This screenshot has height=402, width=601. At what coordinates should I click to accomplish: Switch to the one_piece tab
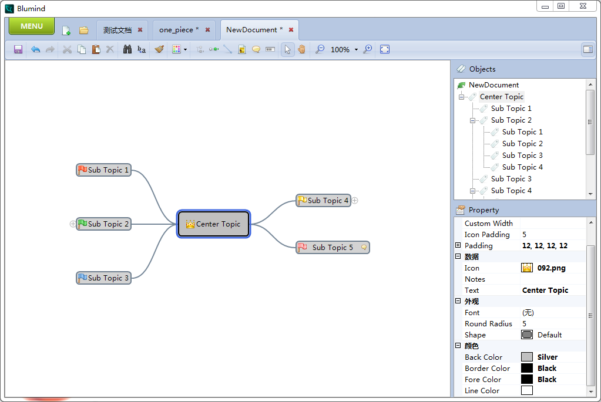point(176,29)
